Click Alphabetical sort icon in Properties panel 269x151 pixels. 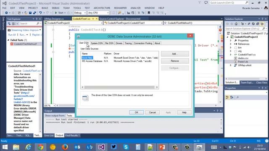[x=232, y=97]
